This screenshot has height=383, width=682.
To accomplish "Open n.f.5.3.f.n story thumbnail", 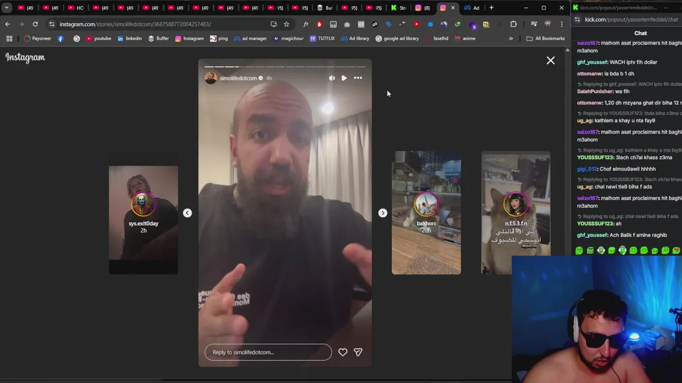I will [x=516, y=213].
